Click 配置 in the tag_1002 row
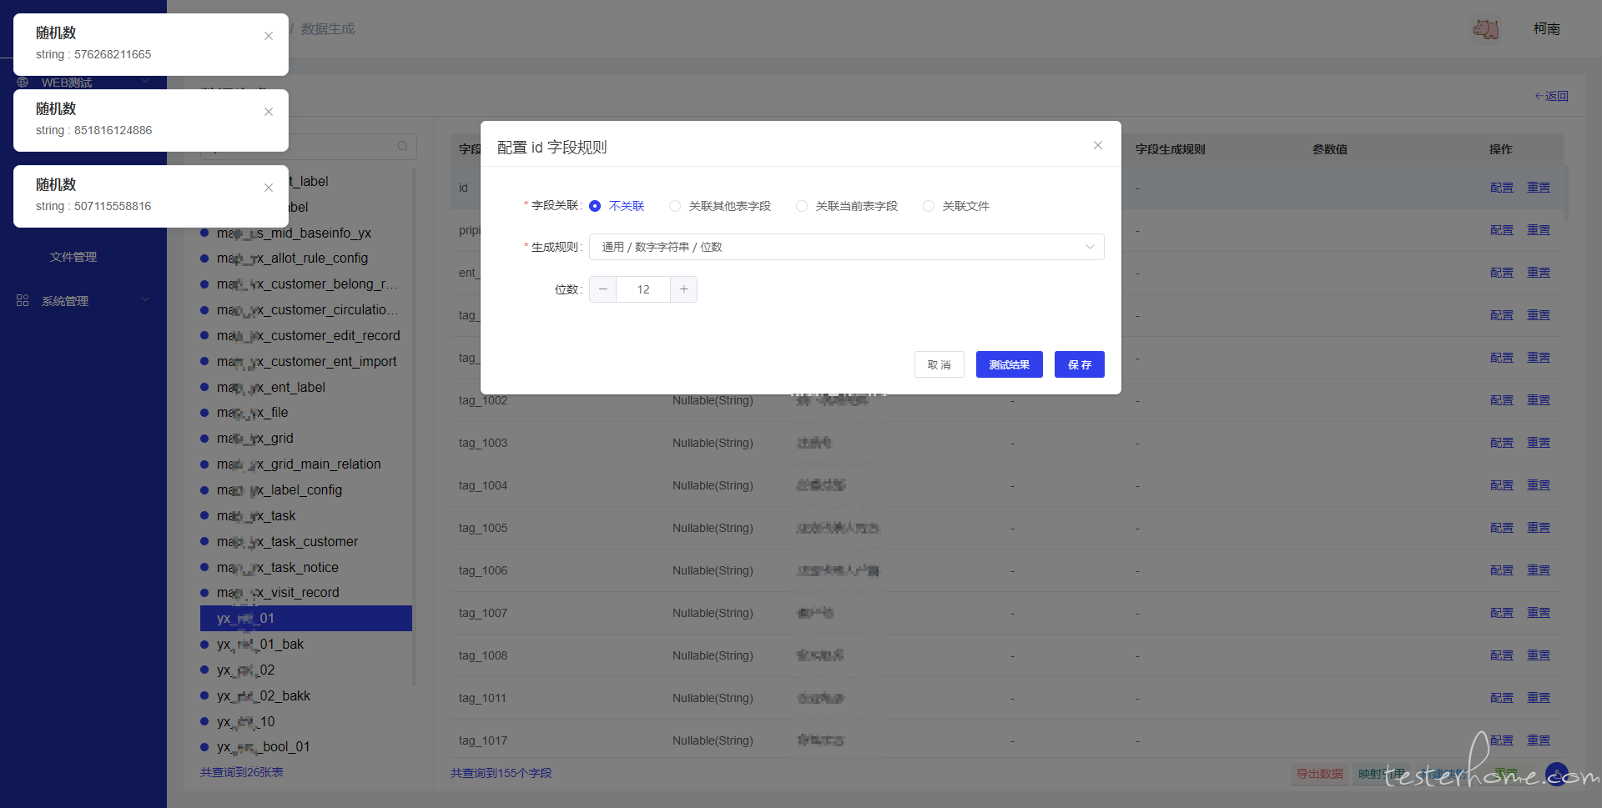The width and height of the screenshot is (1602, 808). pos(1502,400)
